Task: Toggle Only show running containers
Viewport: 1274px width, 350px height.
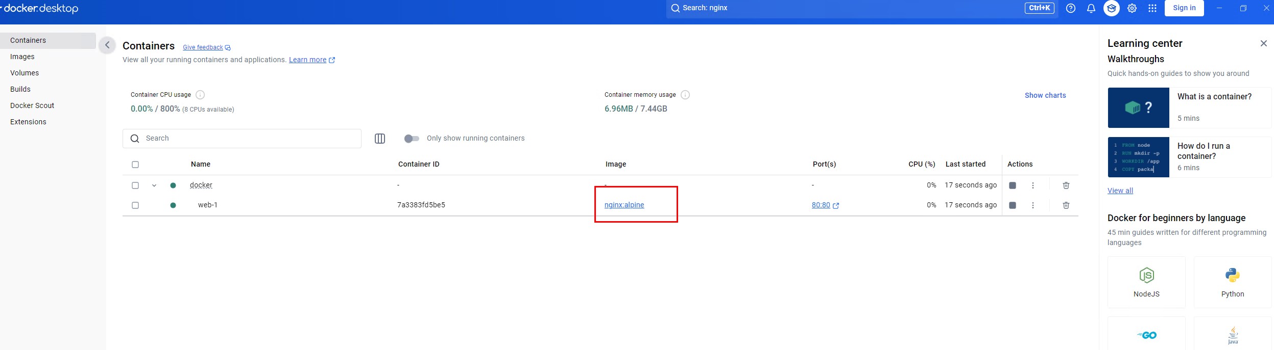Action: [x=411, y=139]
